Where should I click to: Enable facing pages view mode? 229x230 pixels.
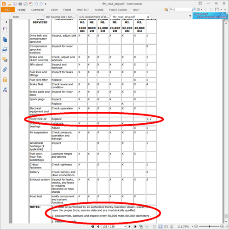tap(166, 227)
